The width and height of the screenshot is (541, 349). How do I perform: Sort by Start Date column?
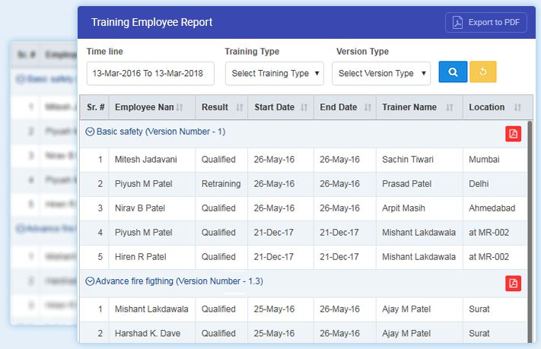[304, 107]
